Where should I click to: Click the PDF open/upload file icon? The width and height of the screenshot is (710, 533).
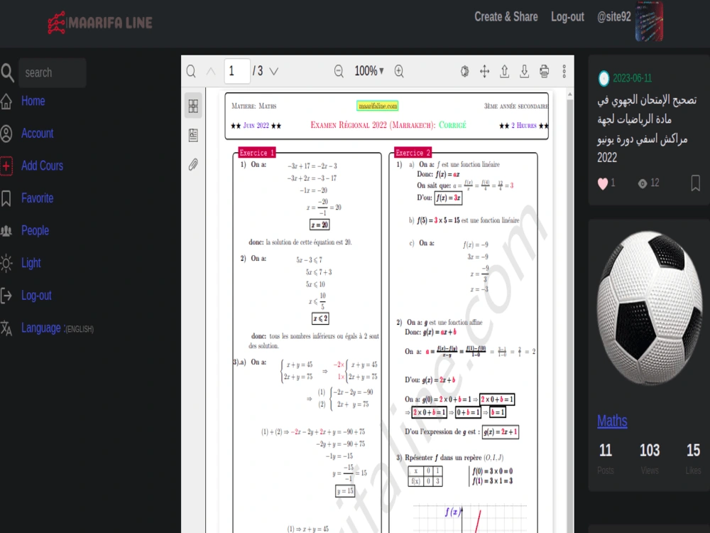(x=504, y=71)
